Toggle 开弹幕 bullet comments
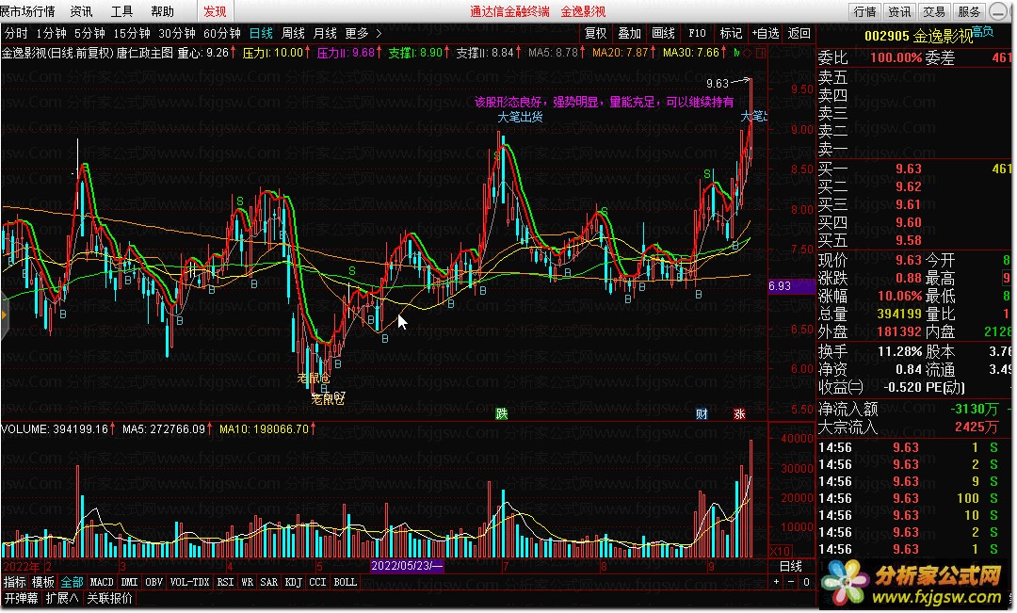Viewport: 1017px width, 613px height. click(22, 598)
